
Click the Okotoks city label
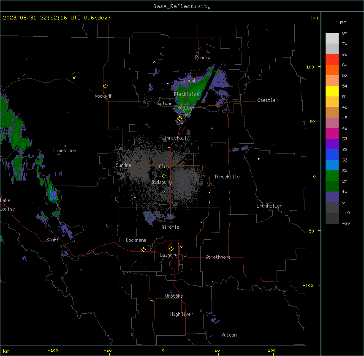click(x=174, y=296)
